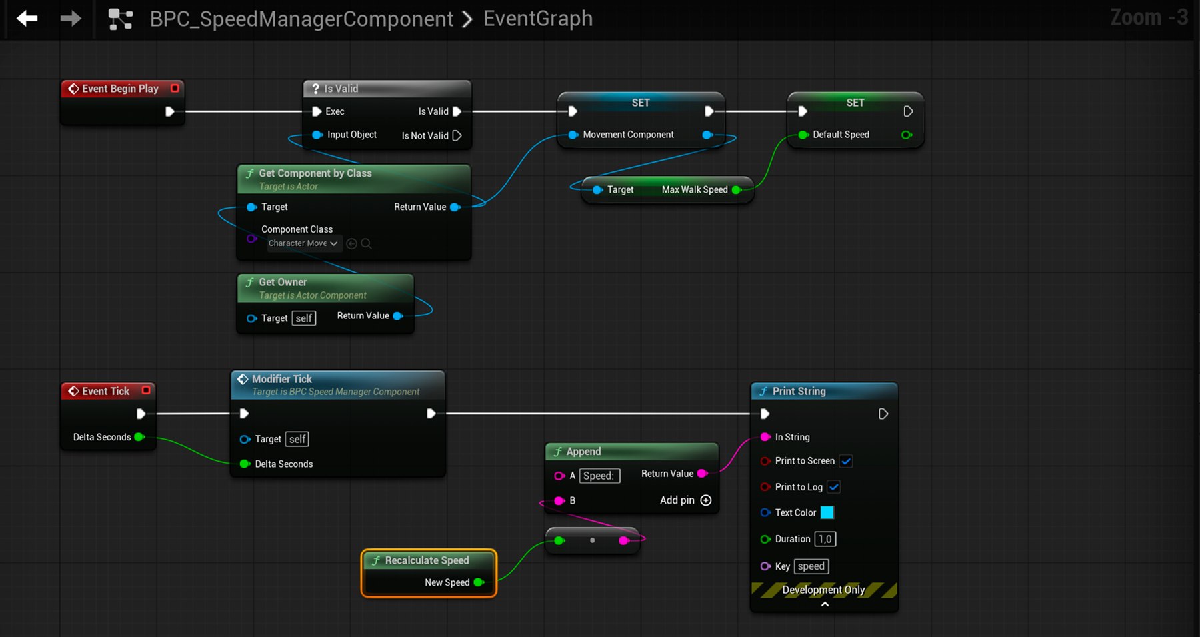Click the Target pin on Max Walk Speed node
1200x637 pixels.
[x=597, y=190]
